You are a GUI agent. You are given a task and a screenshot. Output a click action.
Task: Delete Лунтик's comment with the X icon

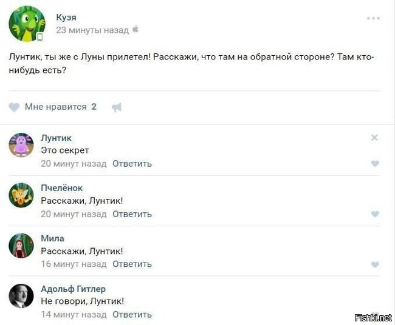[374, 138]
